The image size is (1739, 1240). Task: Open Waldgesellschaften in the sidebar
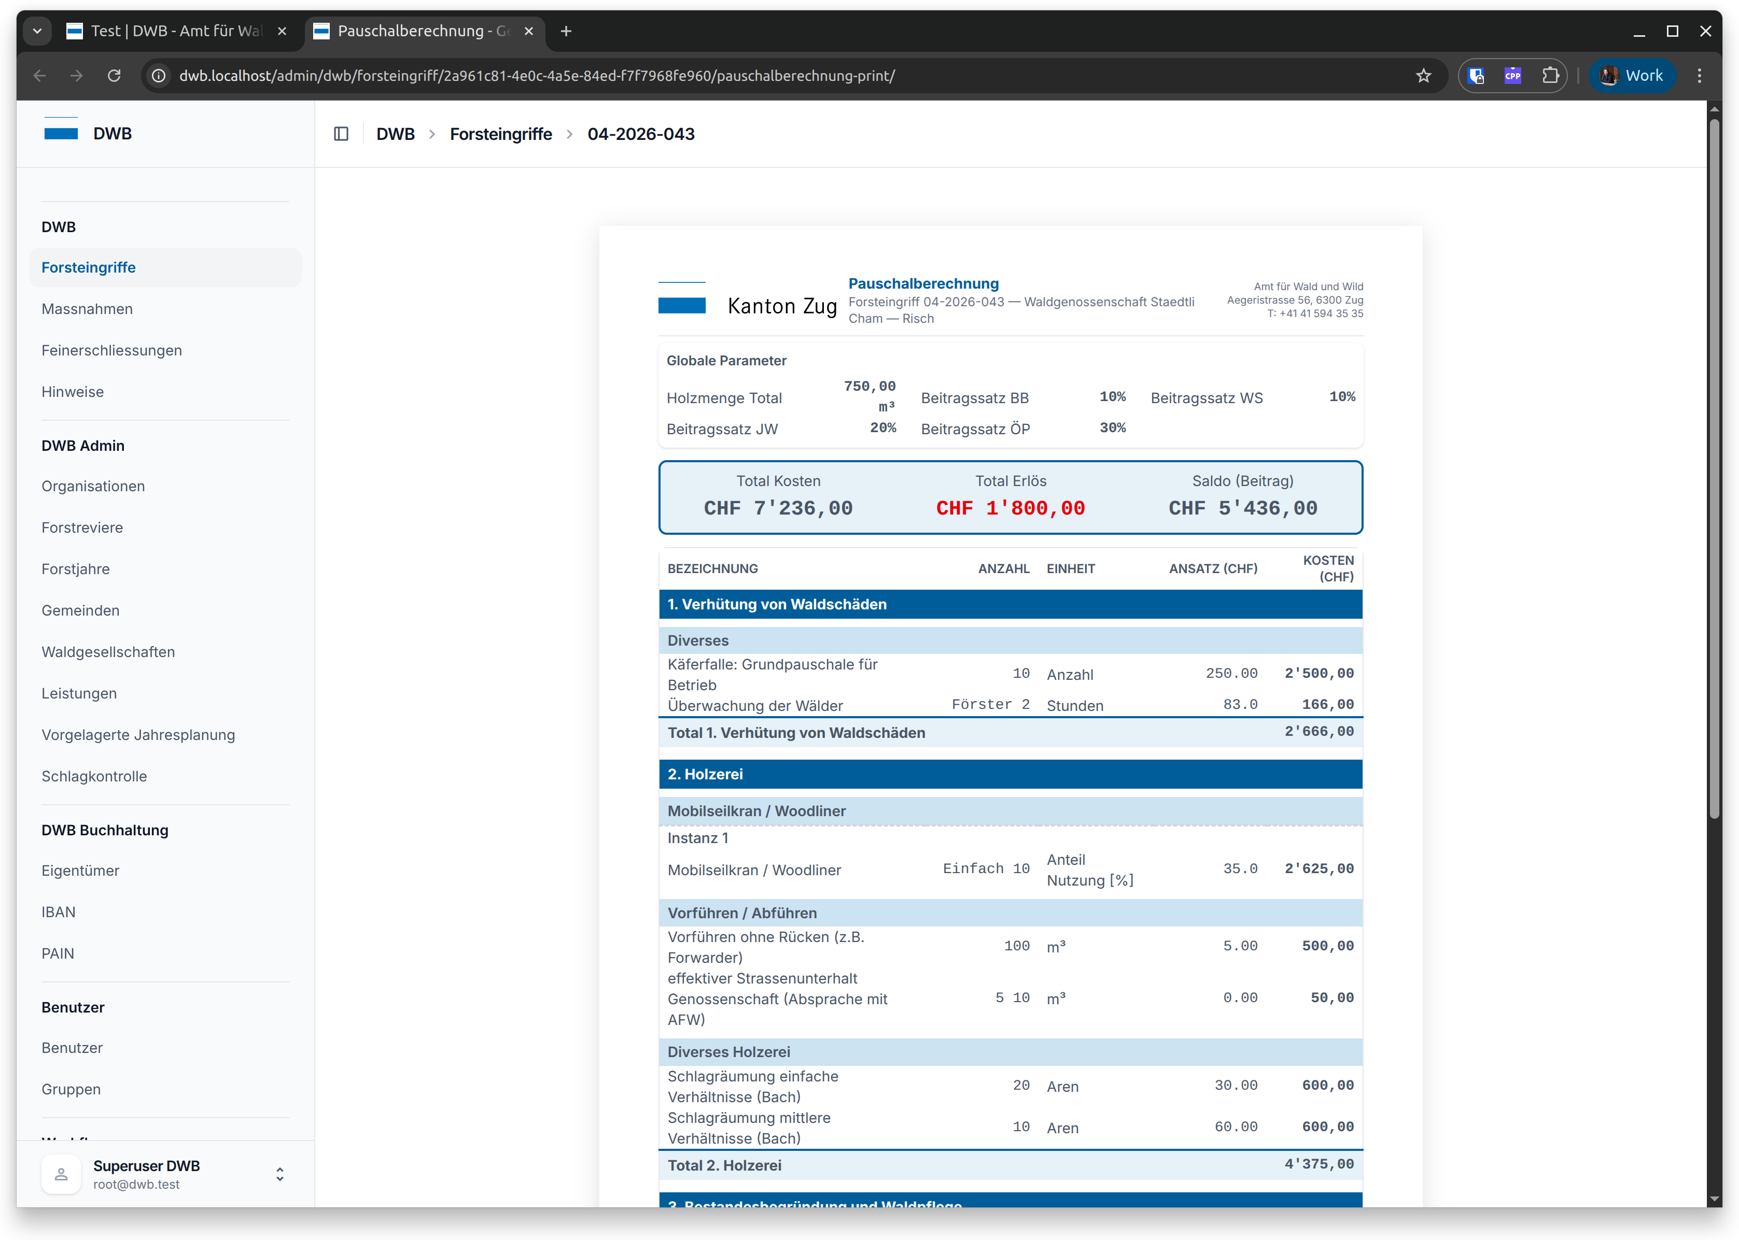[108, 652]
